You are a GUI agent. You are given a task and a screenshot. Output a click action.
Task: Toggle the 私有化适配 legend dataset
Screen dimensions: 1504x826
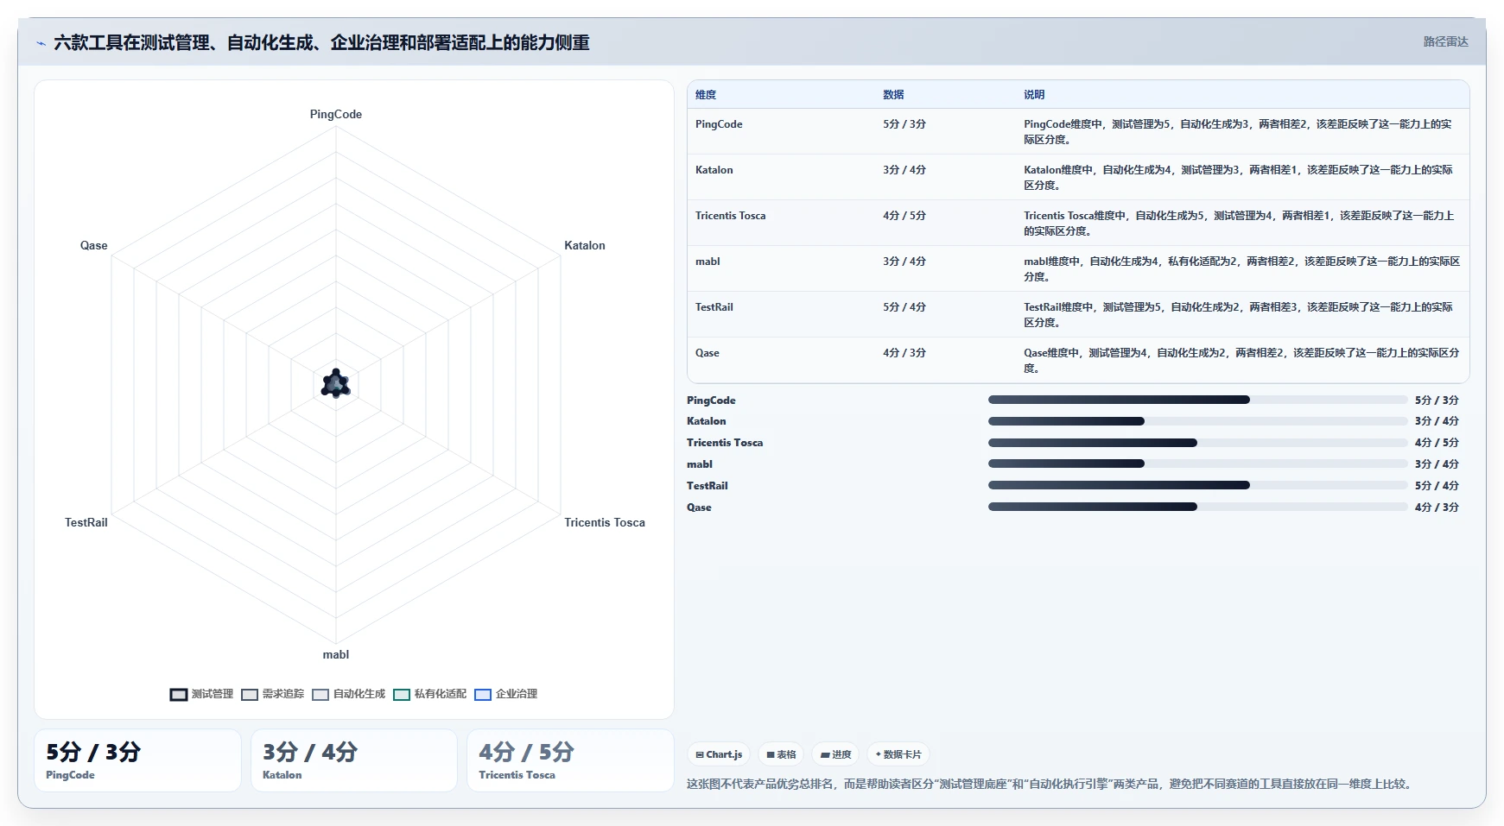click(429, 694)
